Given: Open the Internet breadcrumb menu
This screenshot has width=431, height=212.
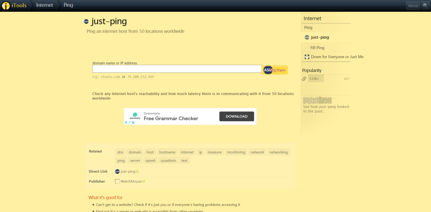Looking at the screenshot, I should pyautogui.click(x=44, y=6).
